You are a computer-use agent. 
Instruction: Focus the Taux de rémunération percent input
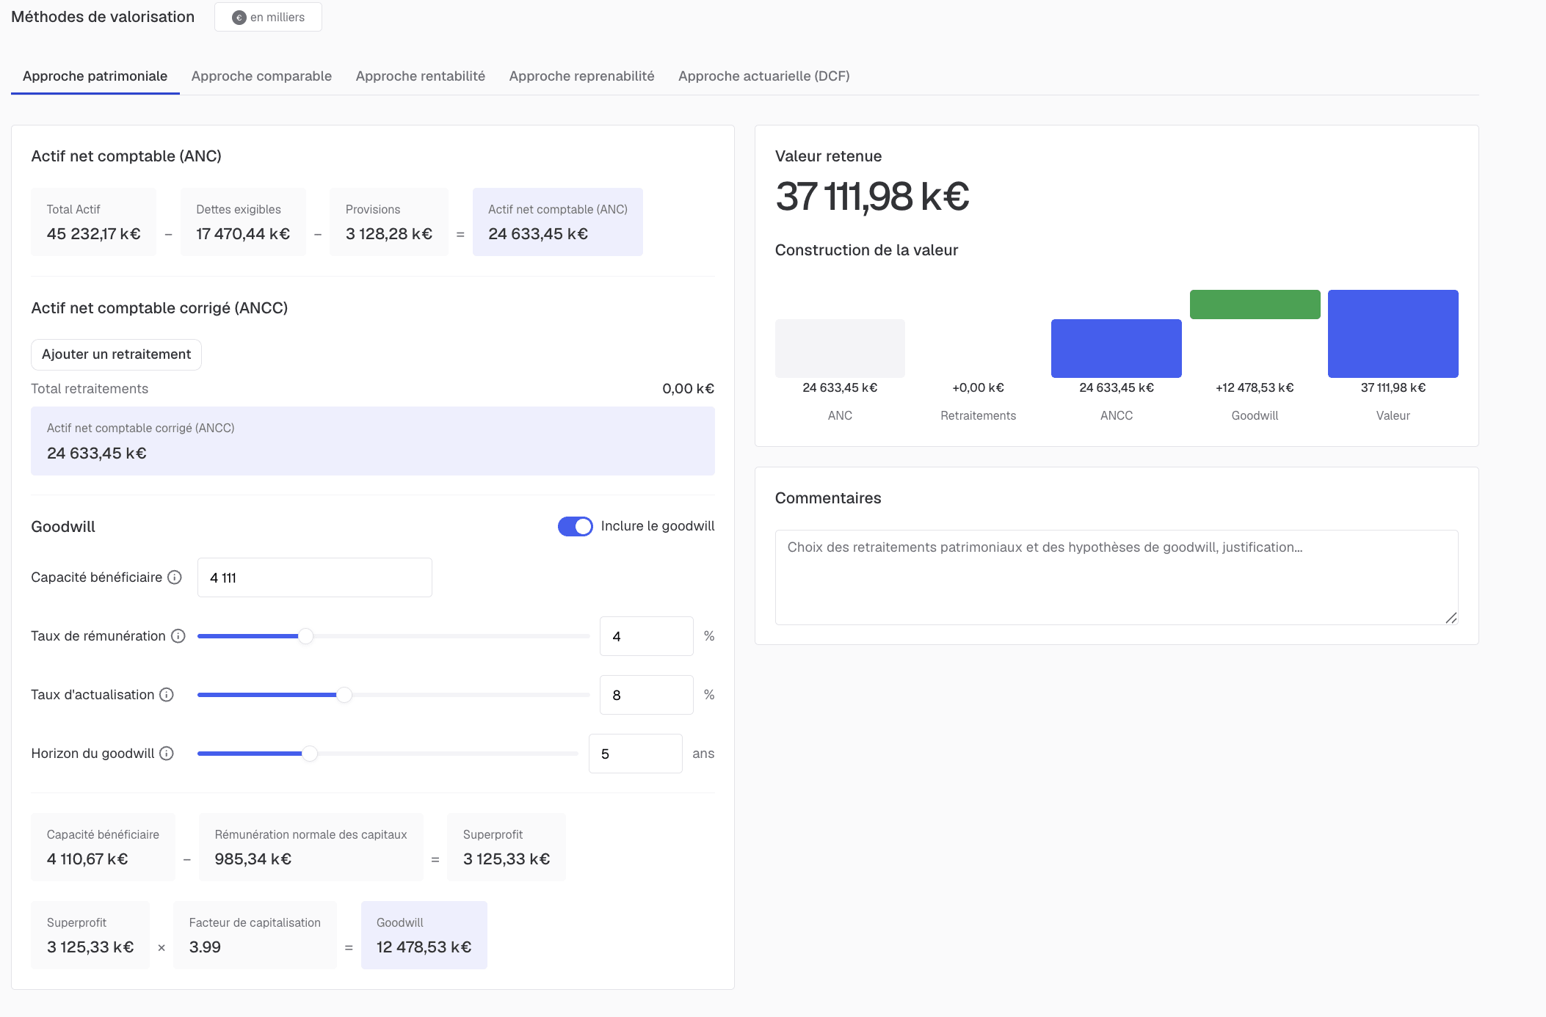coord(646,636)
